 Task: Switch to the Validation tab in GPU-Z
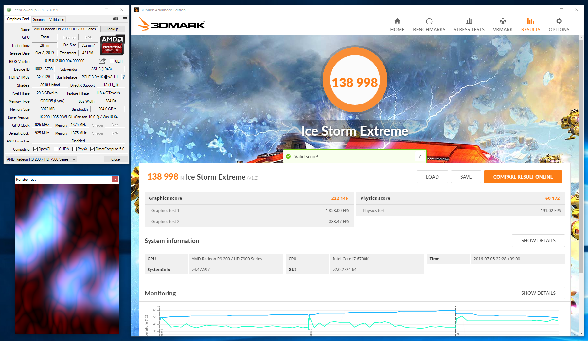pyautogui.click(x=57, y=20)
